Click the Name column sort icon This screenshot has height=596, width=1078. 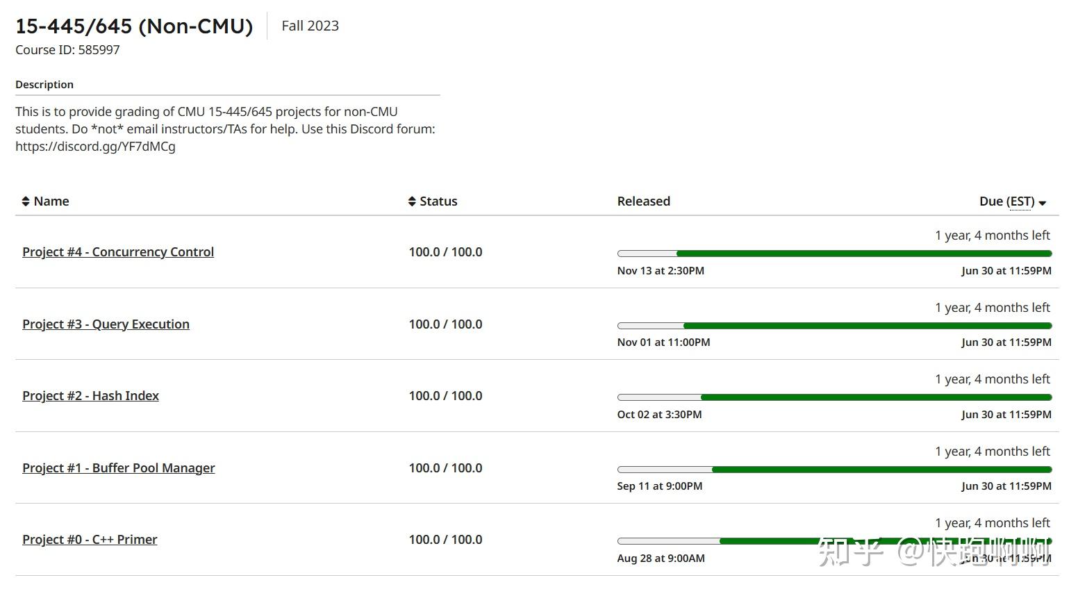pyautogui.click(x=25, y=201)
